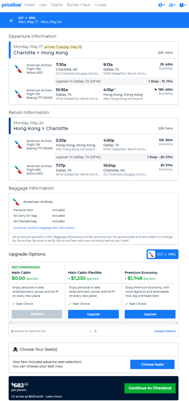Click the Priceline logo

click(12, 5)
